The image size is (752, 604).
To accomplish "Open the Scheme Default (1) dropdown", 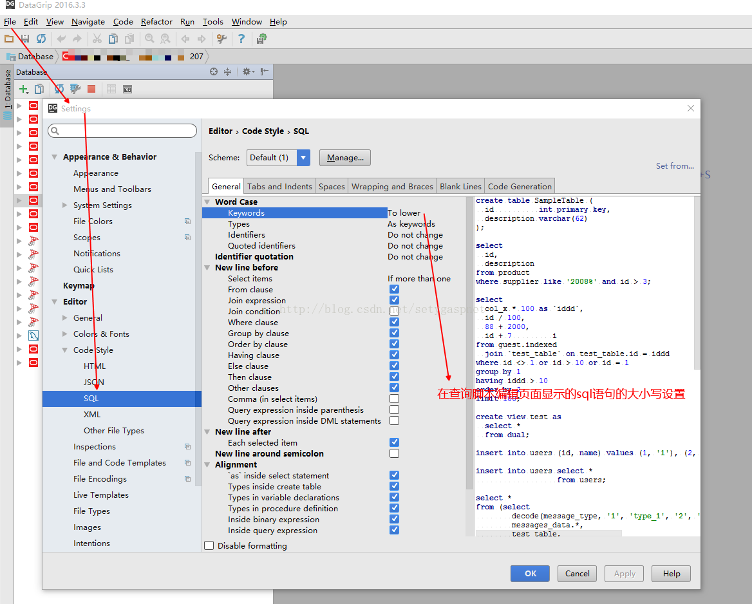I will (278, 157).
